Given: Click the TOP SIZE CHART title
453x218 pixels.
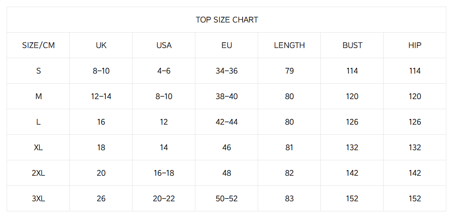Looking at the screenshot, I should (227, 20).
